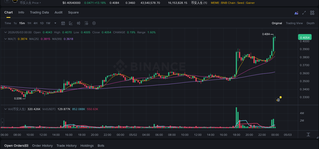319x149 pixels.
Task: Open the layout grid widgets icon
Action: pos(312,13)
